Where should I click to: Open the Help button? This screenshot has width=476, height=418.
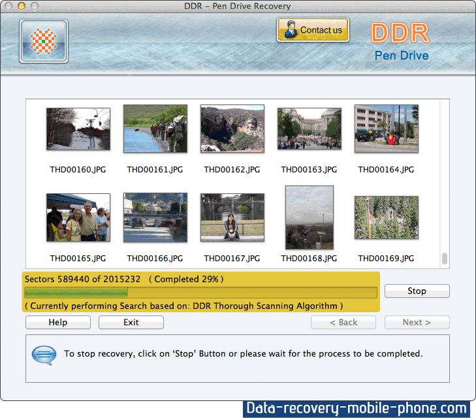tap(58, 322)
